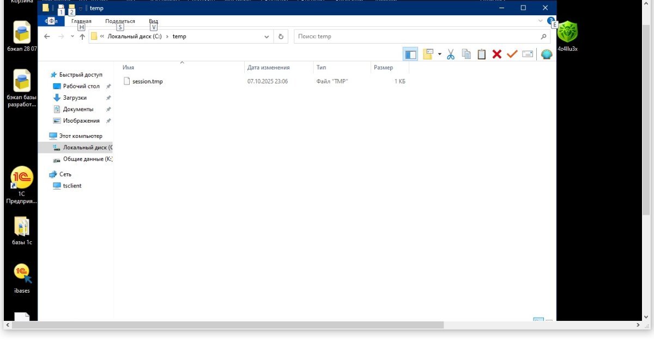
Task: Sort files by Дата изменения column
Action: pyautogui.click(x=268, y=68)
